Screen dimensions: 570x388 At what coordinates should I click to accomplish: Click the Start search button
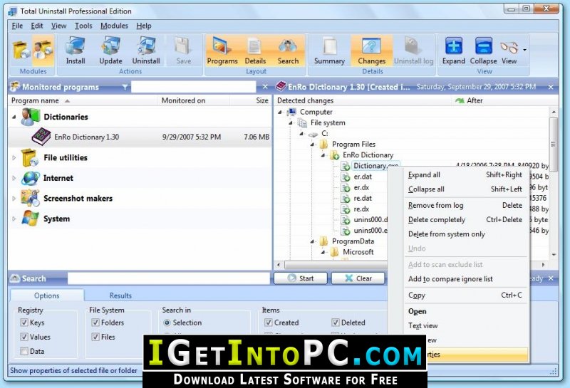pyautogui.click(x=301, y=278)
